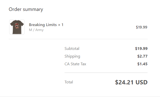Click the USD currency text

pyautogui.click(x=141, y=82)
